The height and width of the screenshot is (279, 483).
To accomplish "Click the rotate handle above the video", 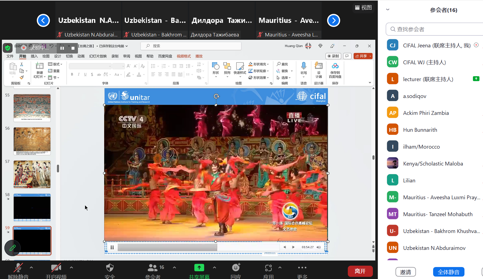I will pyautogui.click(x=216, y=96).
